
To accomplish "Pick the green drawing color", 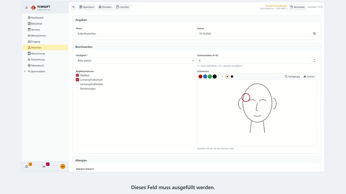I will click(x=210, y=77).
